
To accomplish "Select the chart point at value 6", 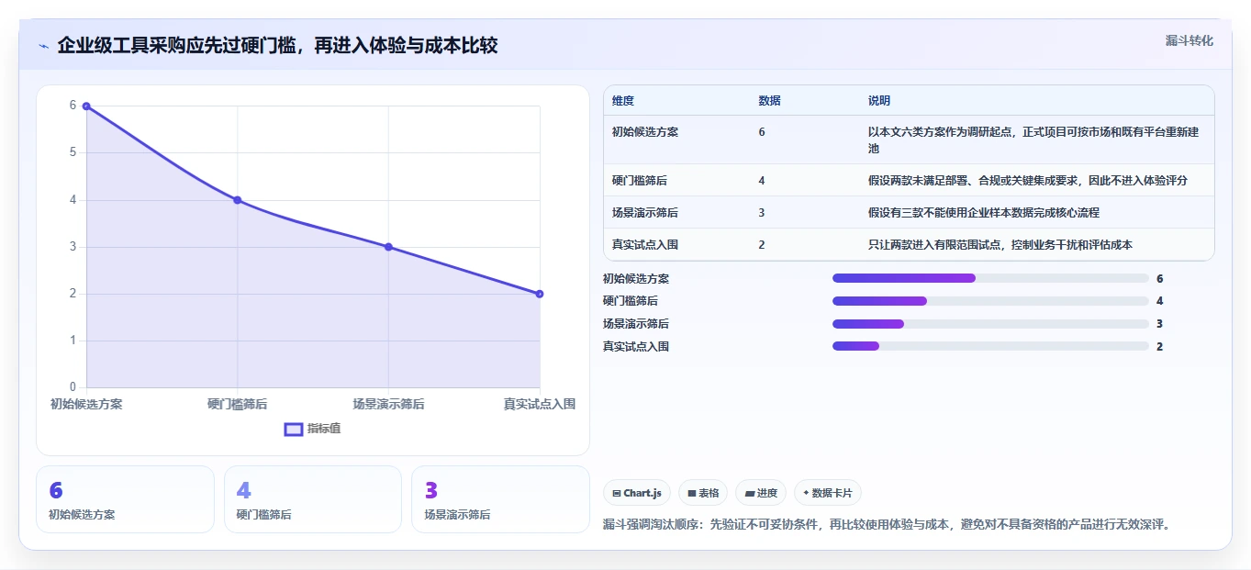I will (86, 106).
